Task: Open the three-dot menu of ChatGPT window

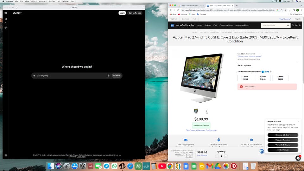Action: (143, 8)
